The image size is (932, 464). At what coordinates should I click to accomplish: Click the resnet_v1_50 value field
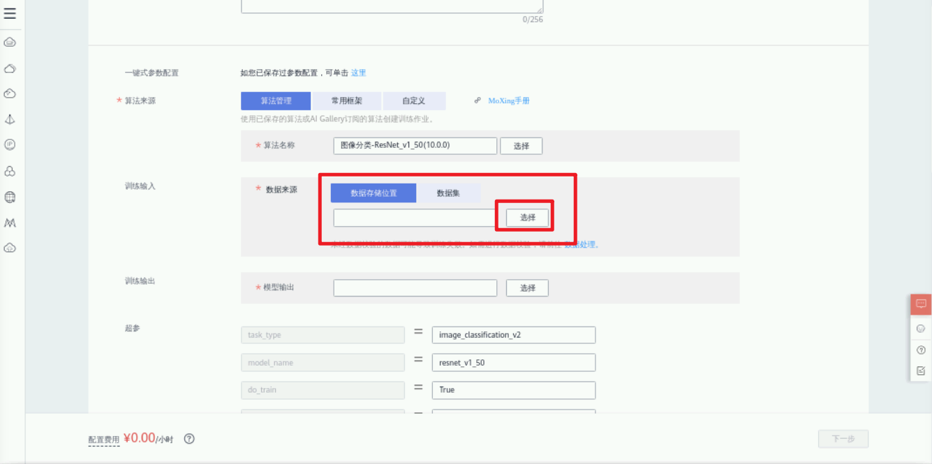tap(514, 363)
